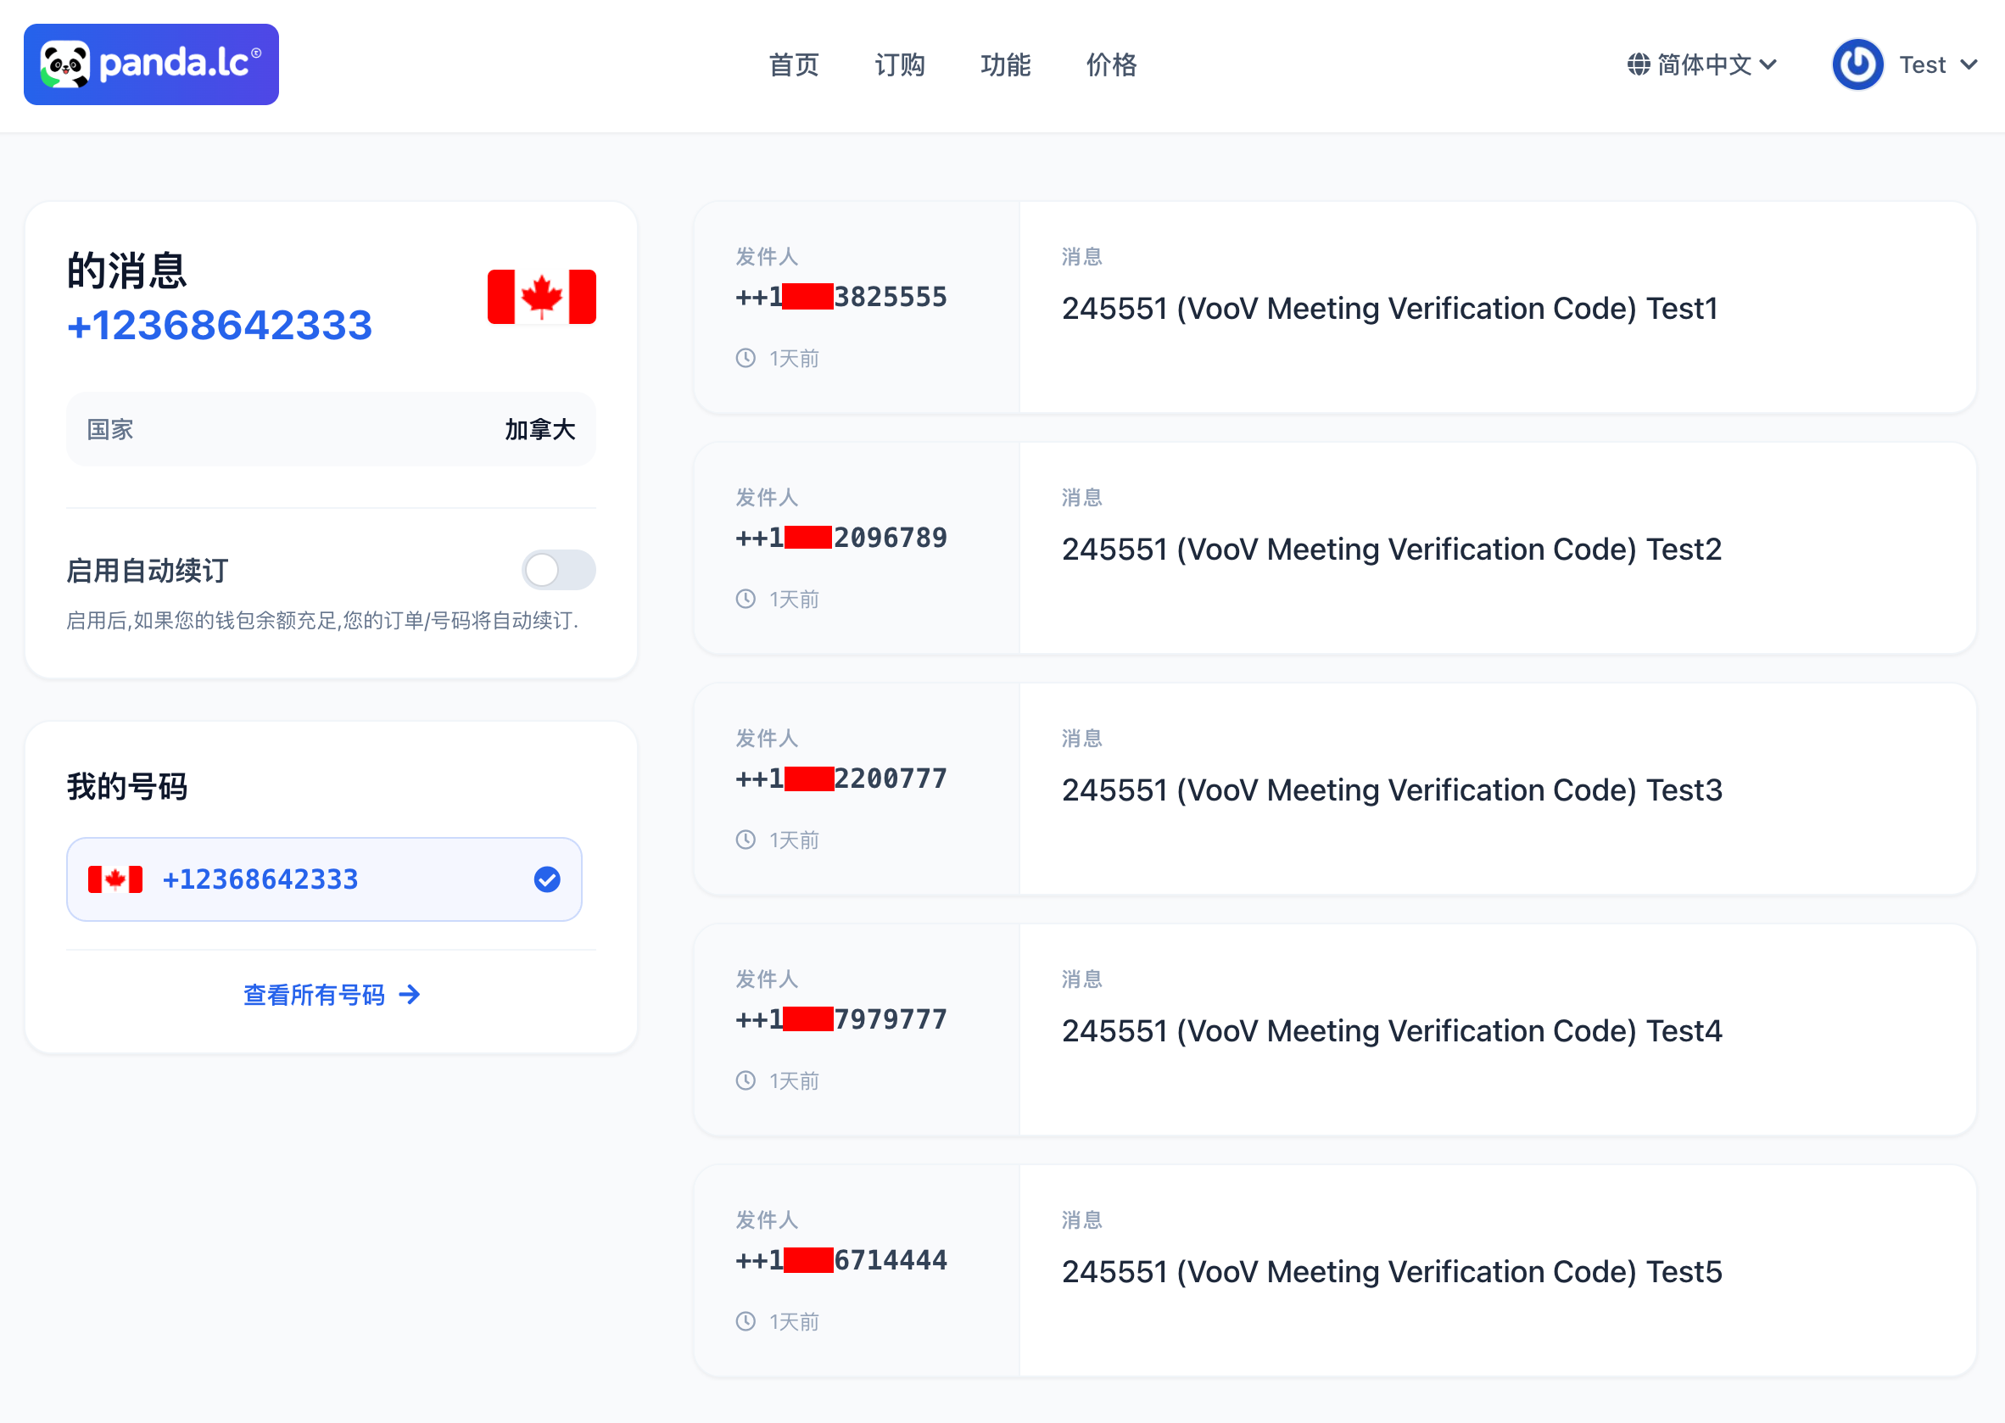Image resolution: width=2005 pixels, height=1423 pixels.
Task: Click the 功能 navigation item
Action: (1006, 64)
